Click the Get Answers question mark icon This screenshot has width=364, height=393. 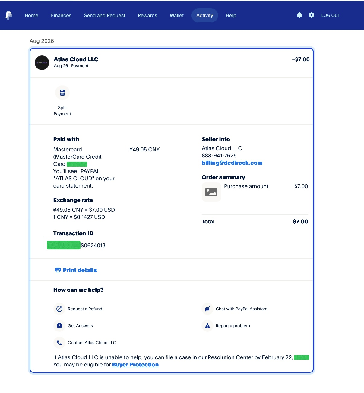[x=59, y=326]
